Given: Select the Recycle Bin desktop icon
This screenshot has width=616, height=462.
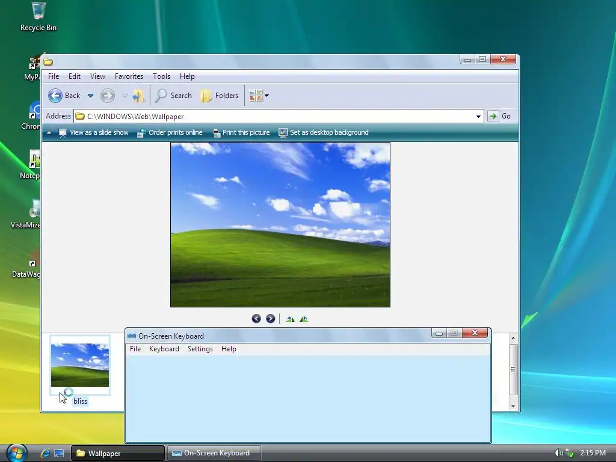Looking at the screenshot, I should (x=38, y=16).
